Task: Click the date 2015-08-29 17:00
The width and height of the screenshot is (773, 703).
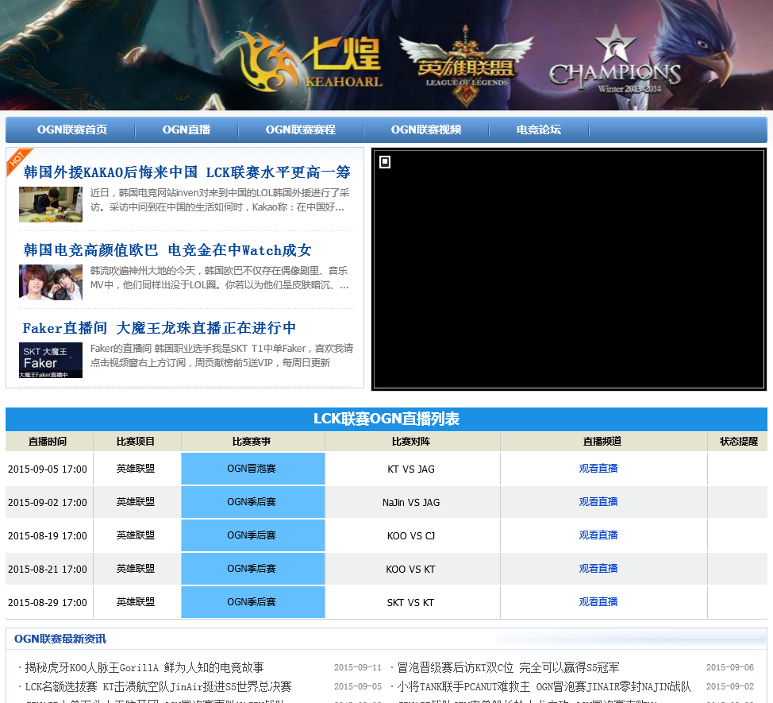Action: click(x=48, y=603)
